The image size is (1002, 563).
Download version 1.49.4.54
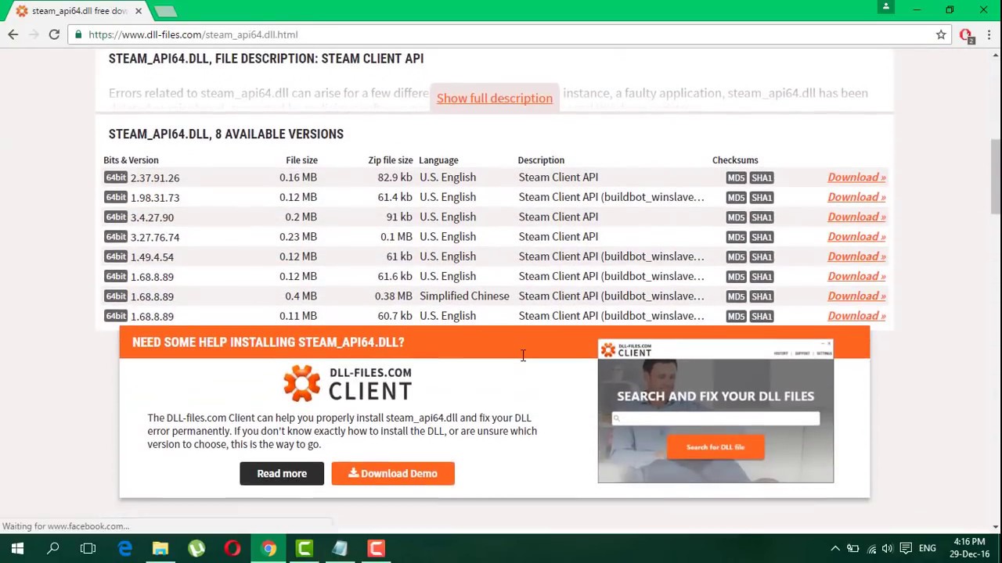coord(856,256)
